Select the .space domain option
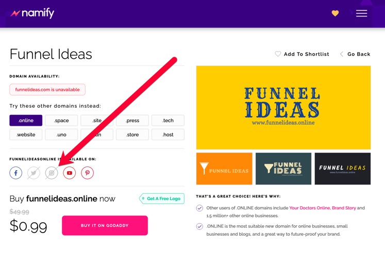This screenshot has height=265, width=385. tap(61, 120)
